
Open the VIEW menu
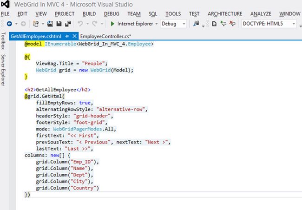coord(41,14)
